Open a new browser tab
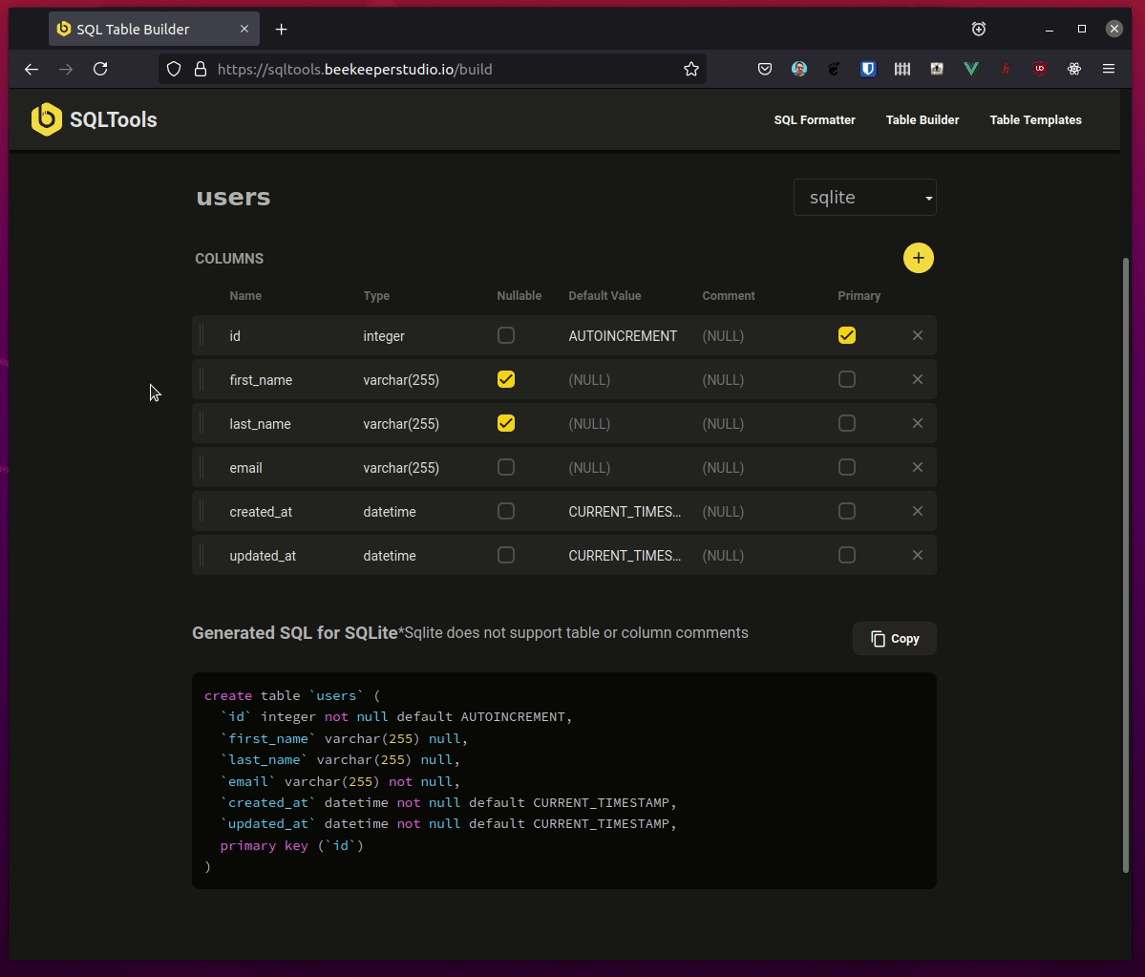The width and height of the screenshot is (1145, 977). (281, 30)
